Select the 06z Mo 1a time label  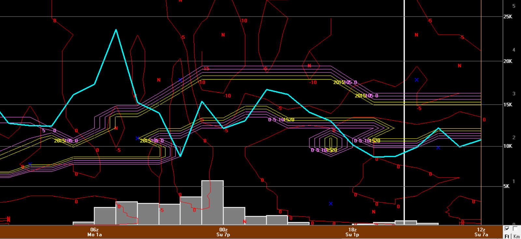94,232
